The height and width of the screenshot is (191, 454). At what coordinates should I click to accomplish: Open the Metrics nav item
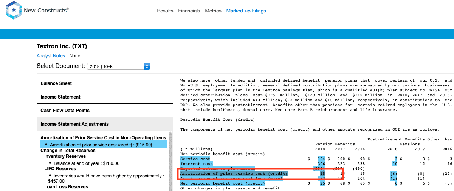(213, 11)
